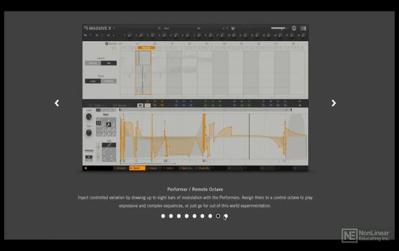Click the Massive X logo icon
The image size is (399, 251).
pyautogui.click(x=86, y=28)
